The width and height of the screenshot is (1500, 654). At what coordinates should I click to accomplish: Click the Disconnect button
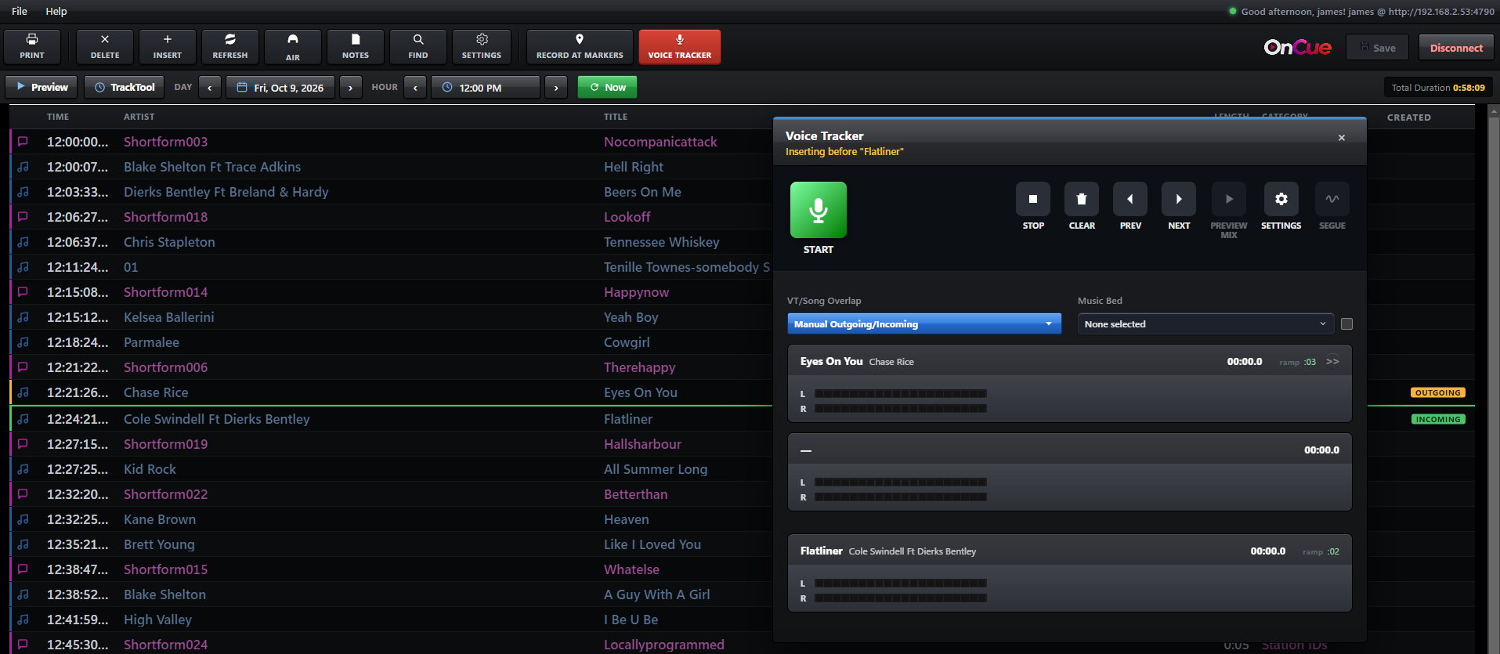click(x=1456, y=48)
